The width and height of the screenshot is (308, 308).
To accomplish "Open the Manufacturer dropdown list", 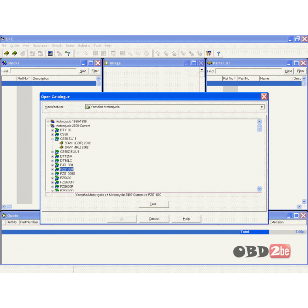I will [x=262, y=107].
